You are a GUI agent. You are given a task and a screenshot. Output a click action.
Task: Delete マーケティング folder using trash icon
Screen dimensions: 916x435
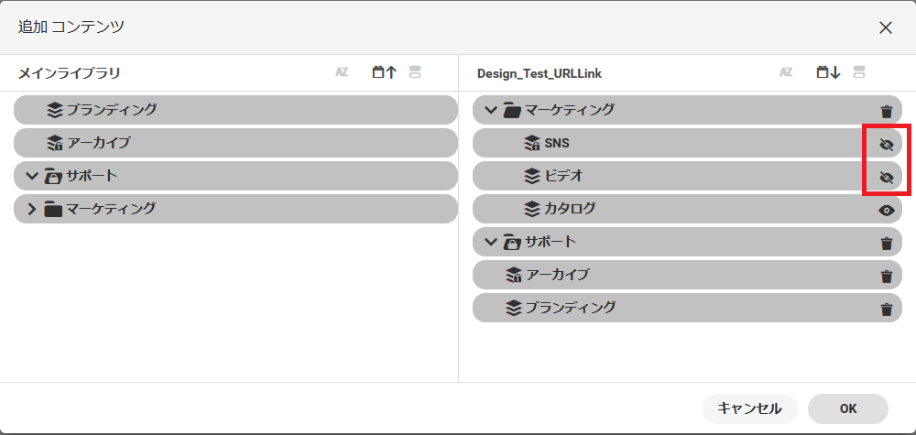pyautogui.click(x=886, y=111)
